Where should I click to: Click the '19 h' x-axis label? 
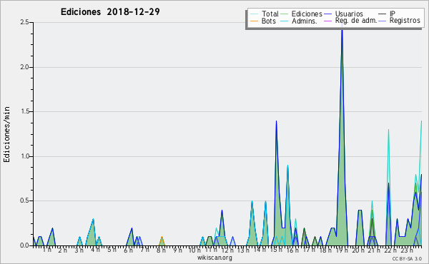pos(342,250)
